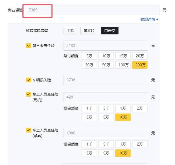Select 50万 compensation limit option
The width and height of the screenshot is (175, 165).
pos(106,65)
